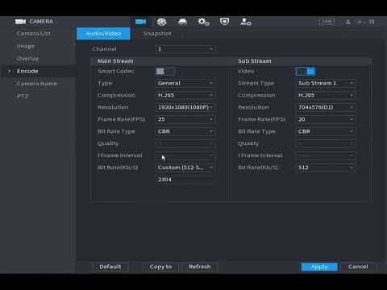Viewport: 387px width, 290px height.
Task: Open Main Stream Compression dropdown
Action: (x=185, y=95)
